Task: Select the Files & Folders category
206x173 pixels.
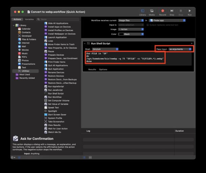Action: (28, 39)
